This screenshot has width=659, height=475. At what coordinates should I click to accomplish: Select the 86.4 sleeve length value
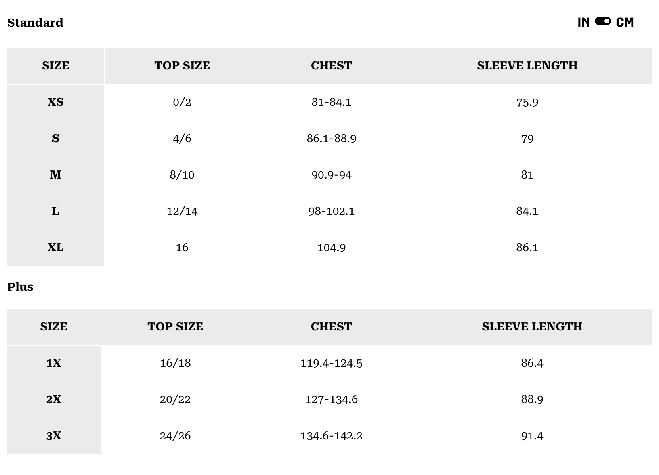[x=532, y=363]
